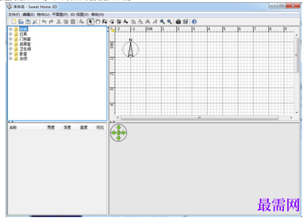Open Preferences via the tools icon
Image resolution: width=308 pixels, height=219 pixels.
[x=35, y=22]
